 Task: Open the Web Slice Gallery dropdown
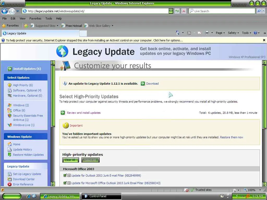pos(112,26)
